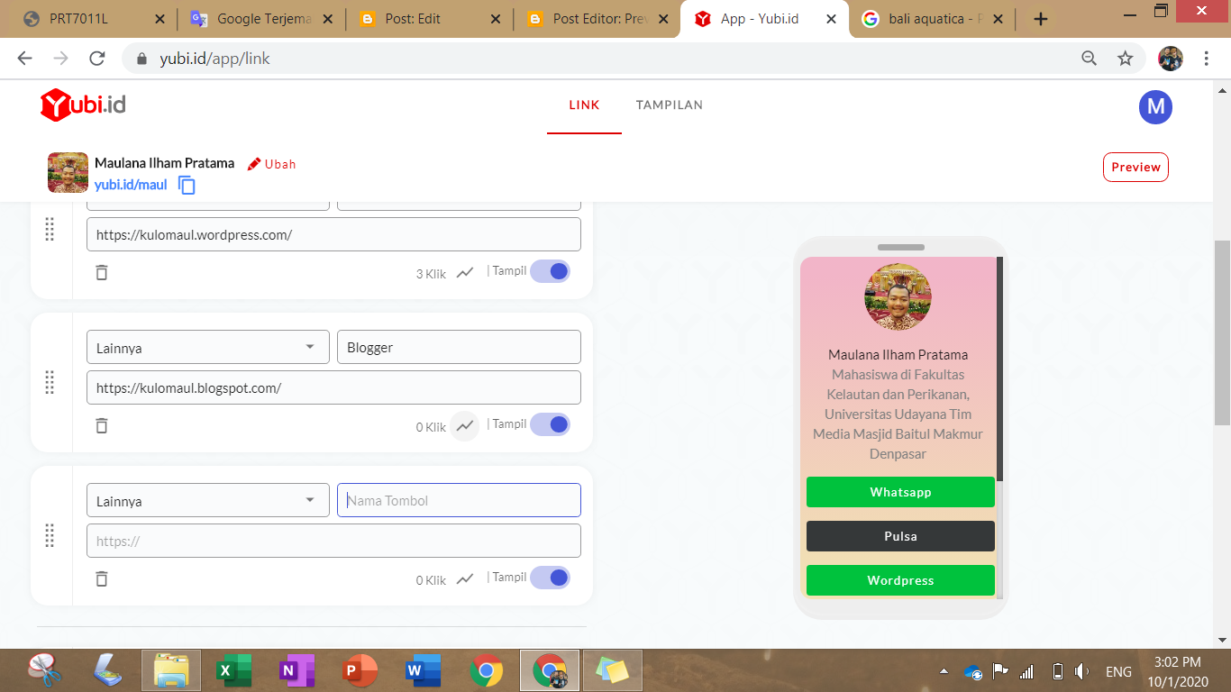Delete the empty new link card
The width and height of the screenshot is (1231, 692).
click(x=102, y=578)
